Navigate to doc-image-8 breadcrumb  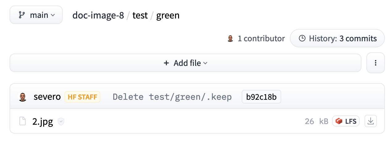click(x=98, y=15)
